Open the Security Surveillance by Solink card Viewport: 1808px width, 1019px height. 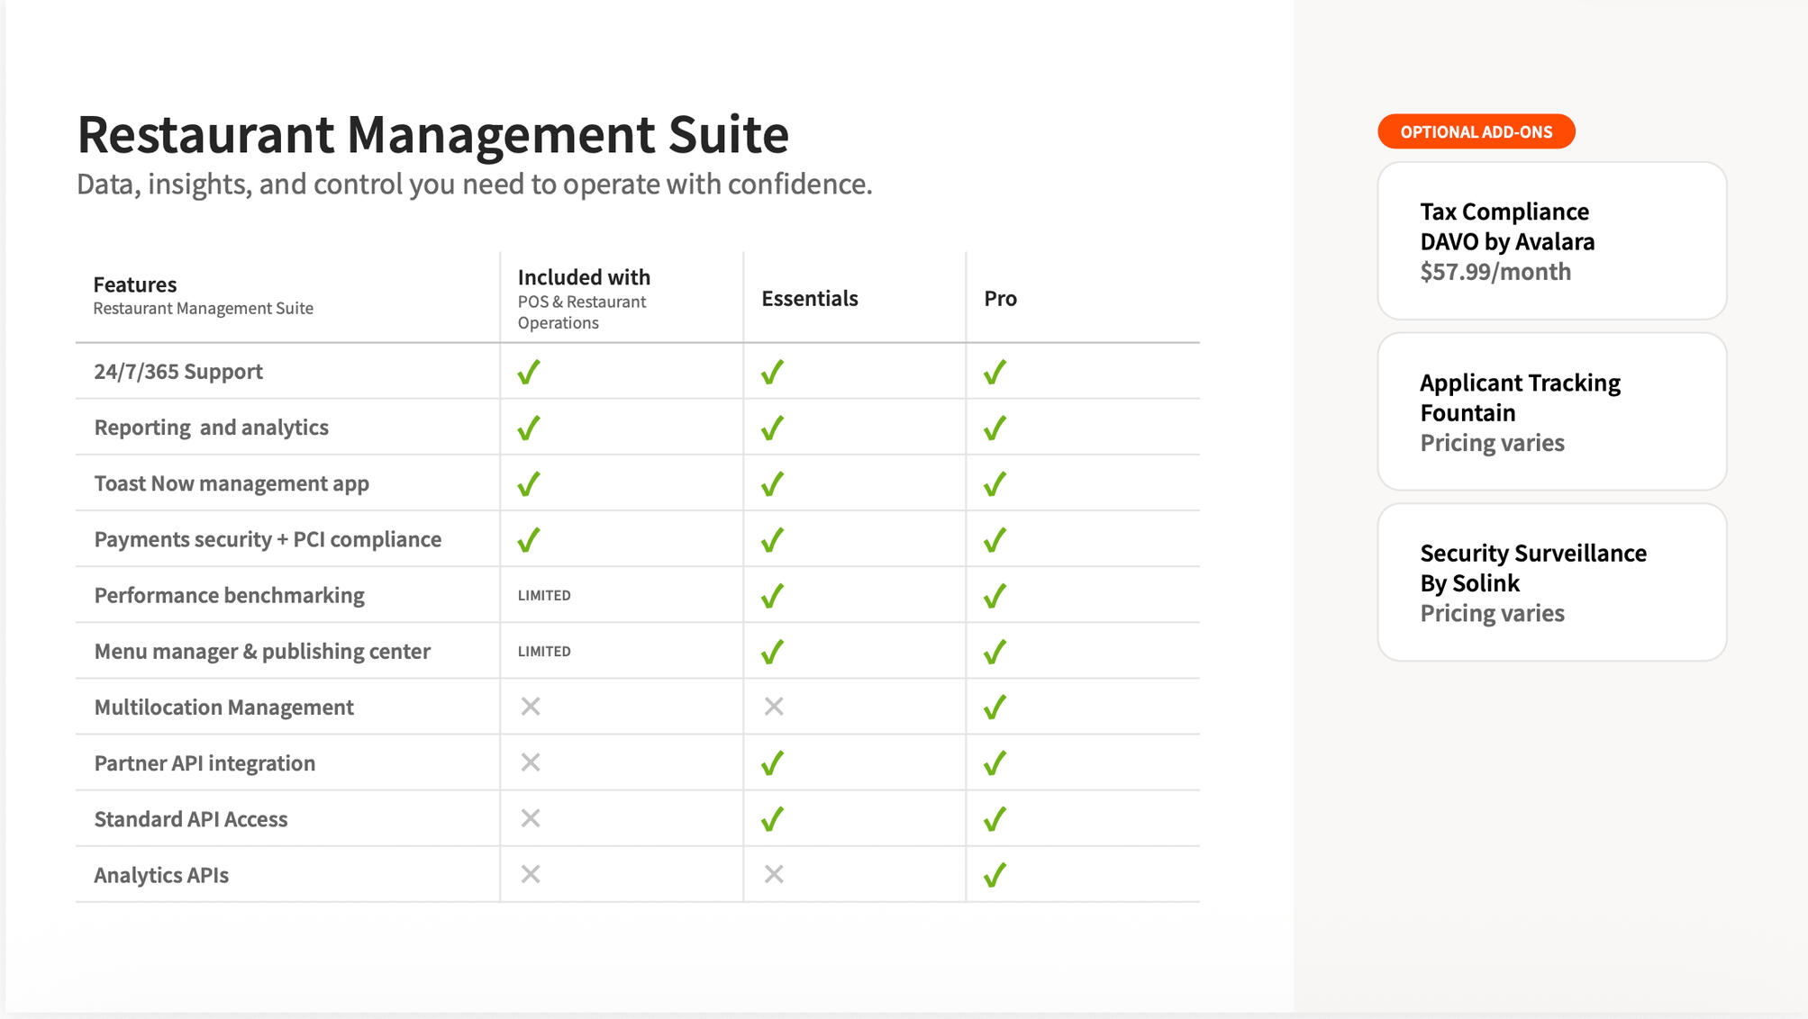click(x=1551, y=582)
